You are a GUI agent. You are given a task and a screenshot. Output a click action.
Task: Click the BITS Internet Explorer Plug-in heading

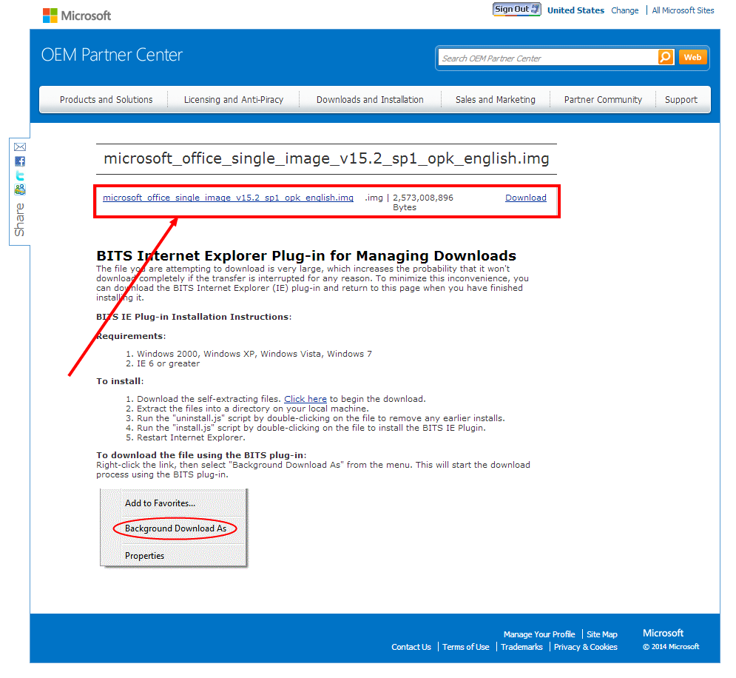pos(306,256)
